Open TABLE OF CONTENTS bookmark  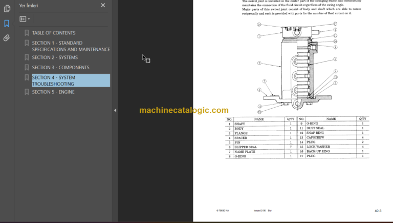(x=54, y=33)
